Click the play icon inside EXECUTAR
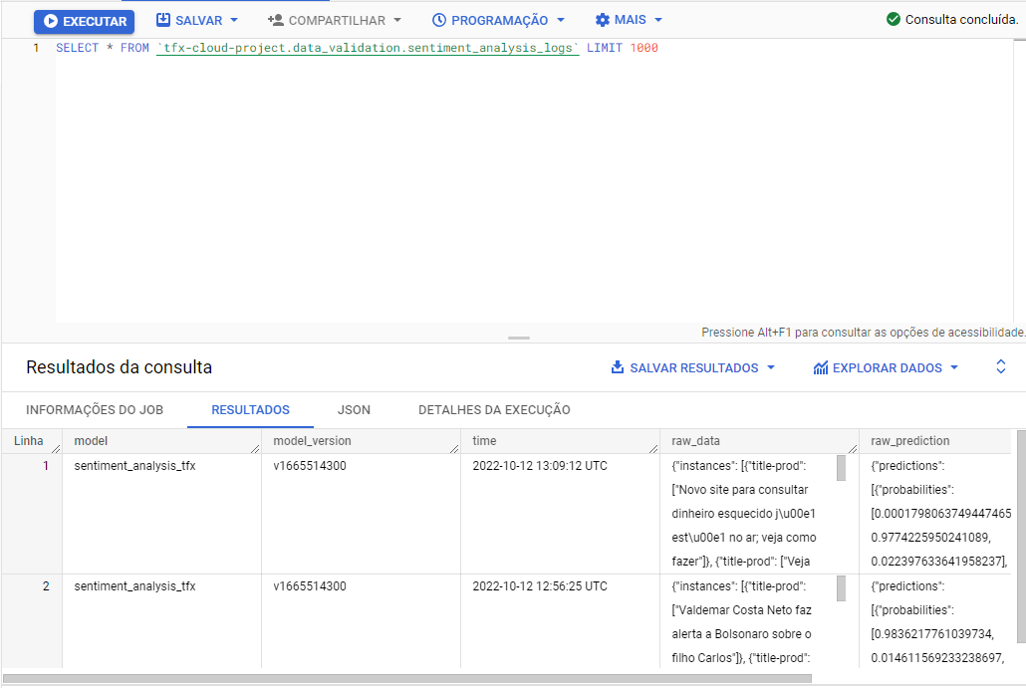 pos(51,21)
